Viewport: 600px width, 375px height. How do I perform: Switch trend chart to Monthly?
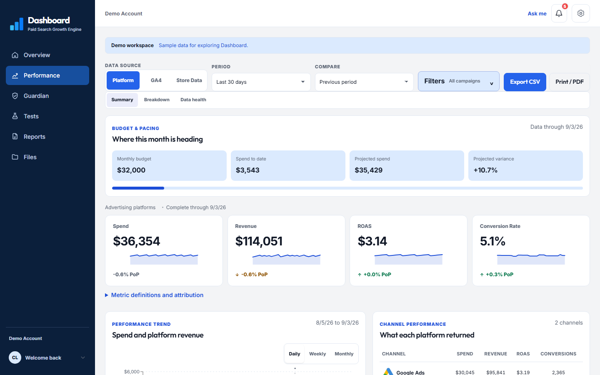(344, 354)
